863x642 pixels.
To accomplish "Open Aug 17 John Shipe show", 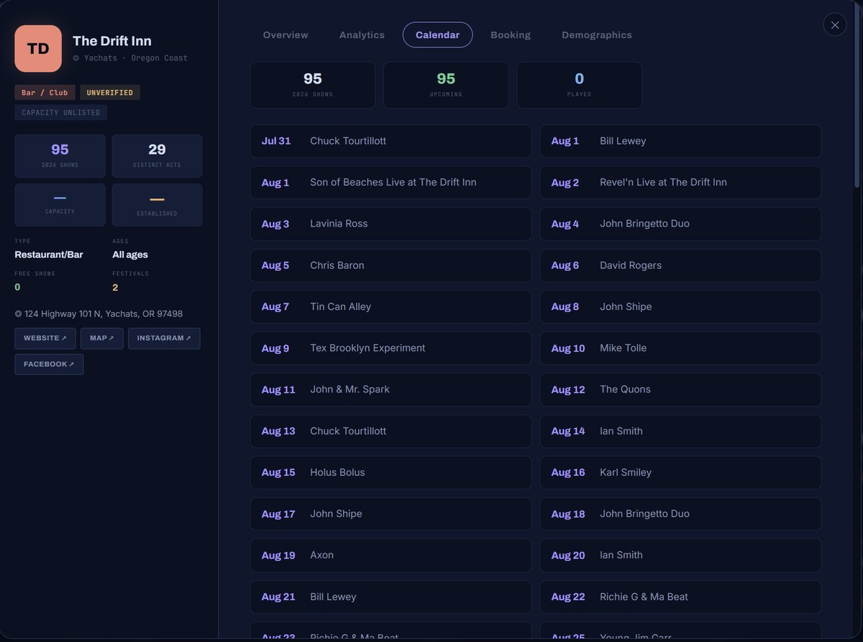I will tap(391, 514).
